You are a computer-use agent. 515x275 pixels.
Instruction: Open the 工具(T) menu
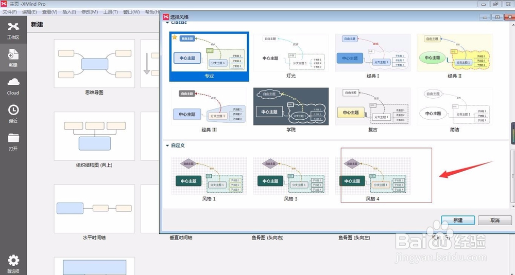pyautogui.click(x=110, y=12)
